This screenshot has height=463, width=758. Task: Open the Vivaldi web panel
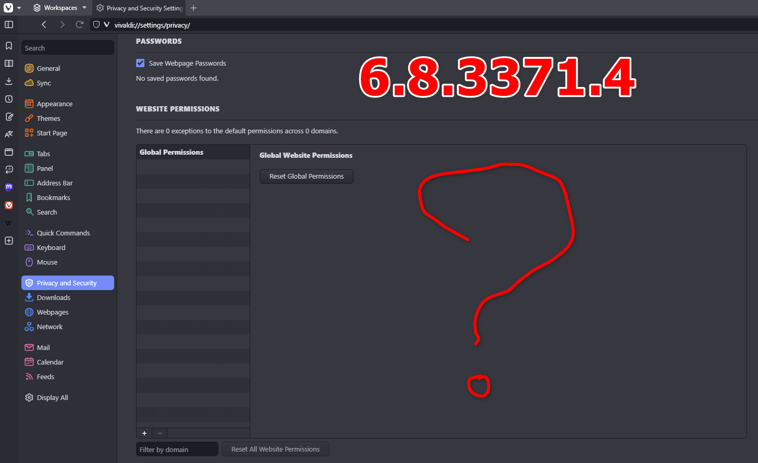[x=9, y=205]
